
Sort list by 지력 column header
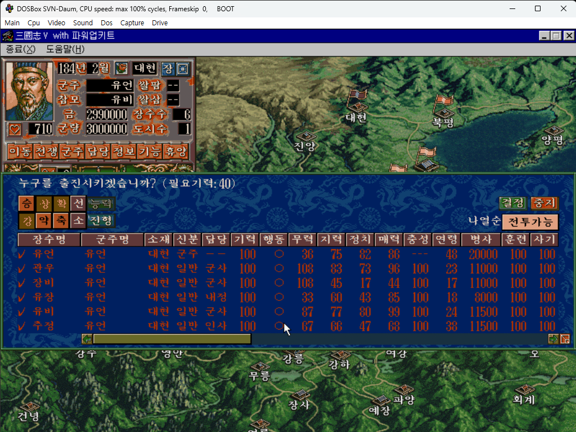click(x=331, y=240)
